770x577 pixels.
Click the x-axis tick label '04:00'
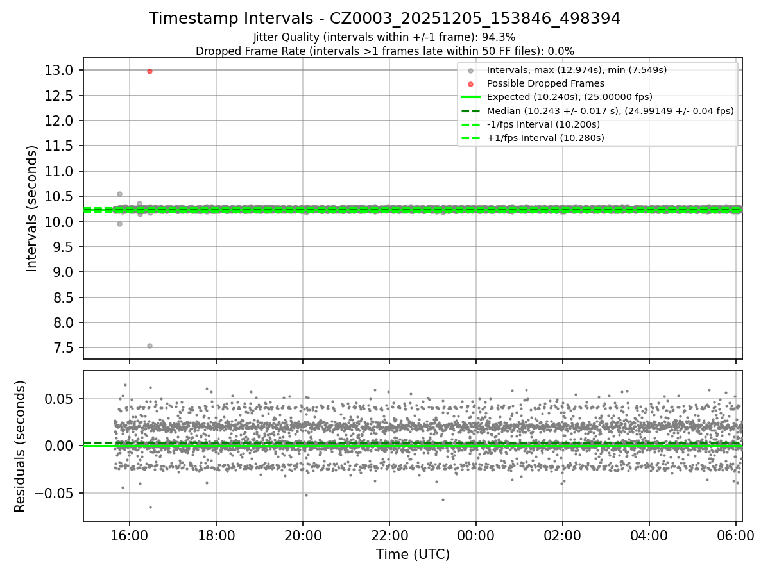(649, 535)
